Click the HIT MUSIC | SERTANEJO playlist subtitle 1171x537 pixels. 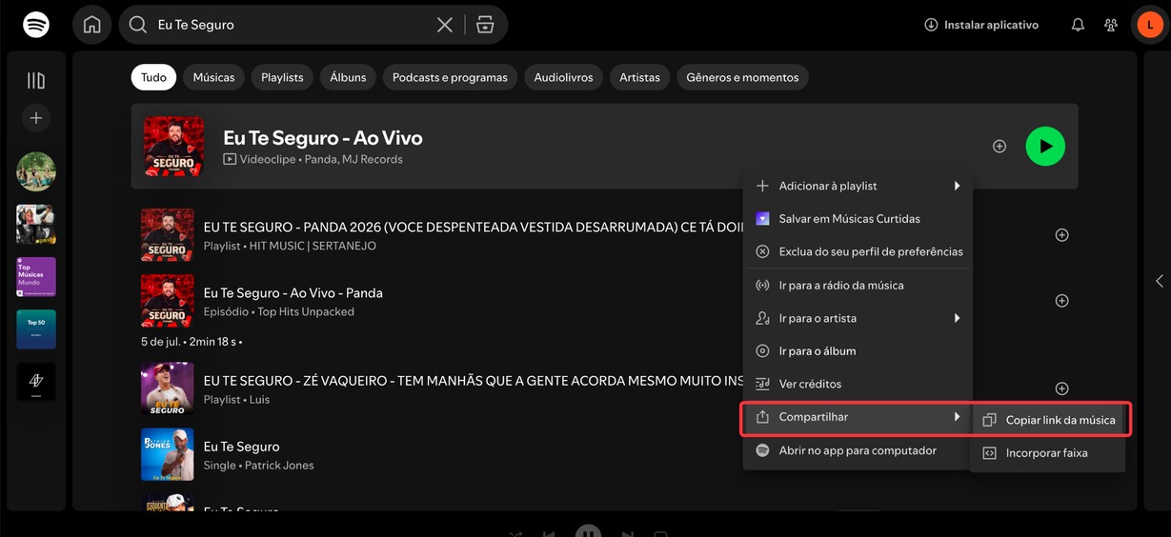(313, 246)
